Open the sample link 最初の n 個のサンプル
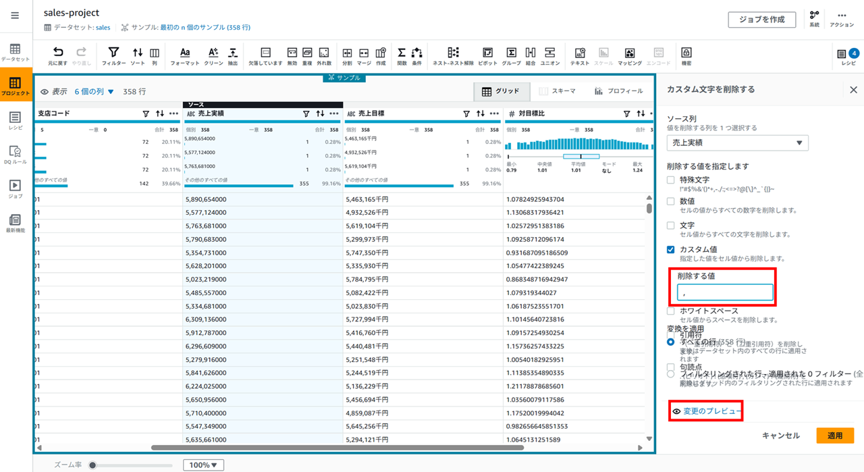The height and width of the screenshot is (472, 864). (x=205, y=28)
